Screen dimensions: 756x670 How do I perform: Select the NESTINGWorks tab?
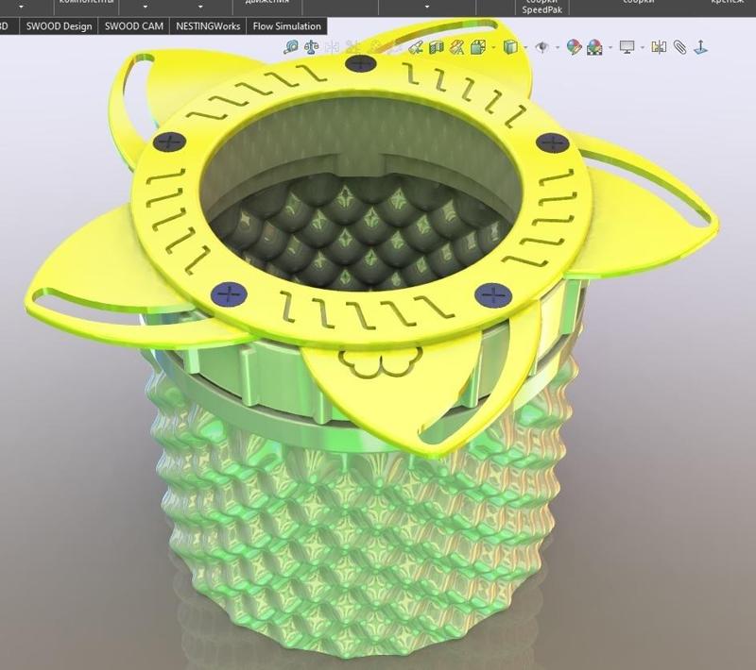208,26
